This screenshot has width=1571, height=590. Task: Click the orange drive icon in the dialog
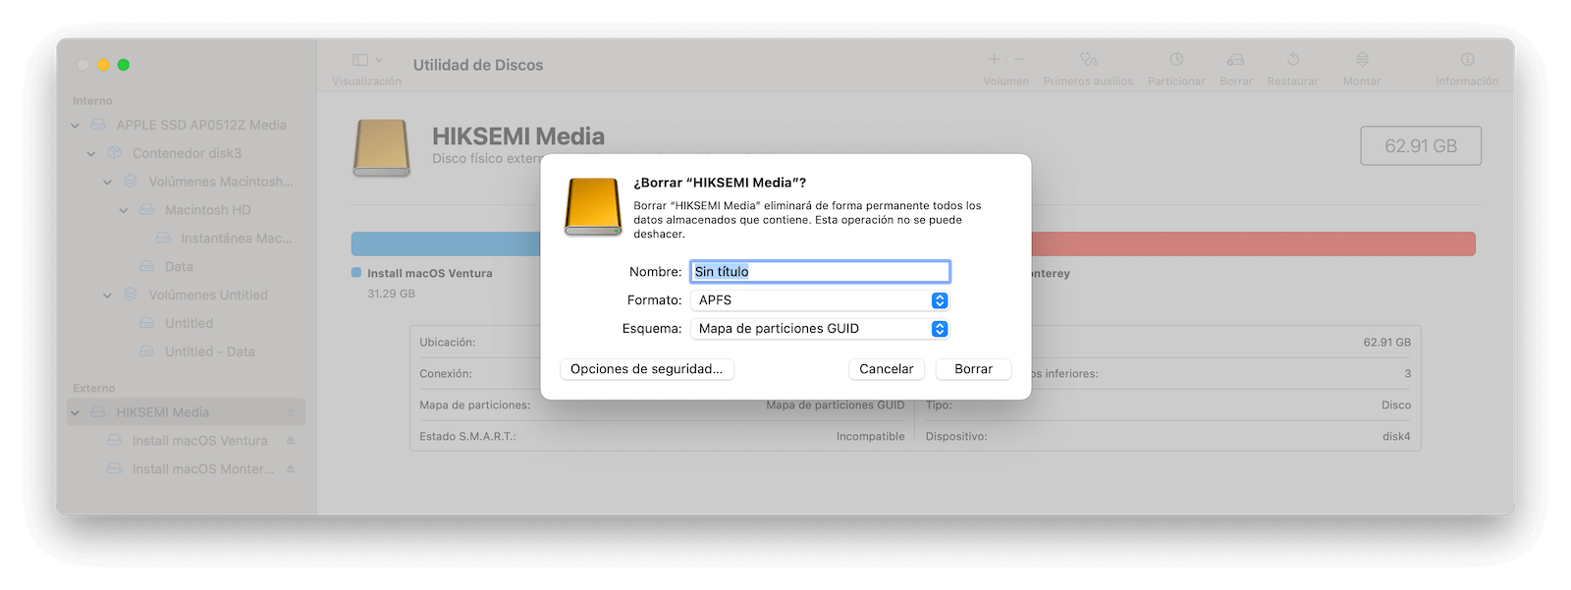point(593,206)
